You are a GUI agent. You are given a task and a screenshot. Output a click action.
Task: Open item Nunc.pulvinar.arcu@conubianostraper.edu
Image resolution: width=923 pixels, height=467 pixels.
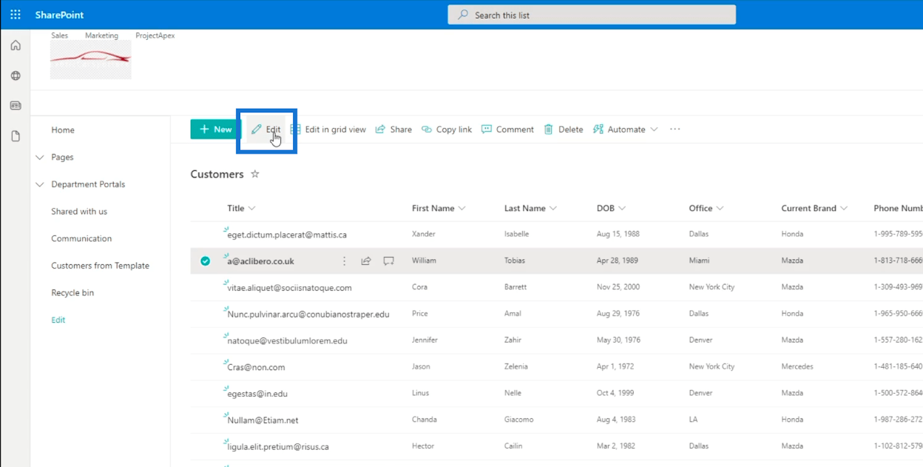(x=308, y=314)
